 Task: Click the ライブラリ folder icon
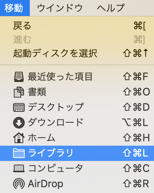point(19,153)
